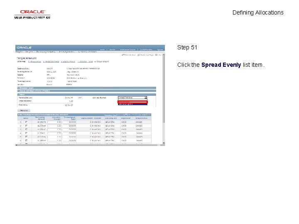The image size is (299, 224).
Task: Click the Allocation Amount field in row 4
Action: pos(54,133)
